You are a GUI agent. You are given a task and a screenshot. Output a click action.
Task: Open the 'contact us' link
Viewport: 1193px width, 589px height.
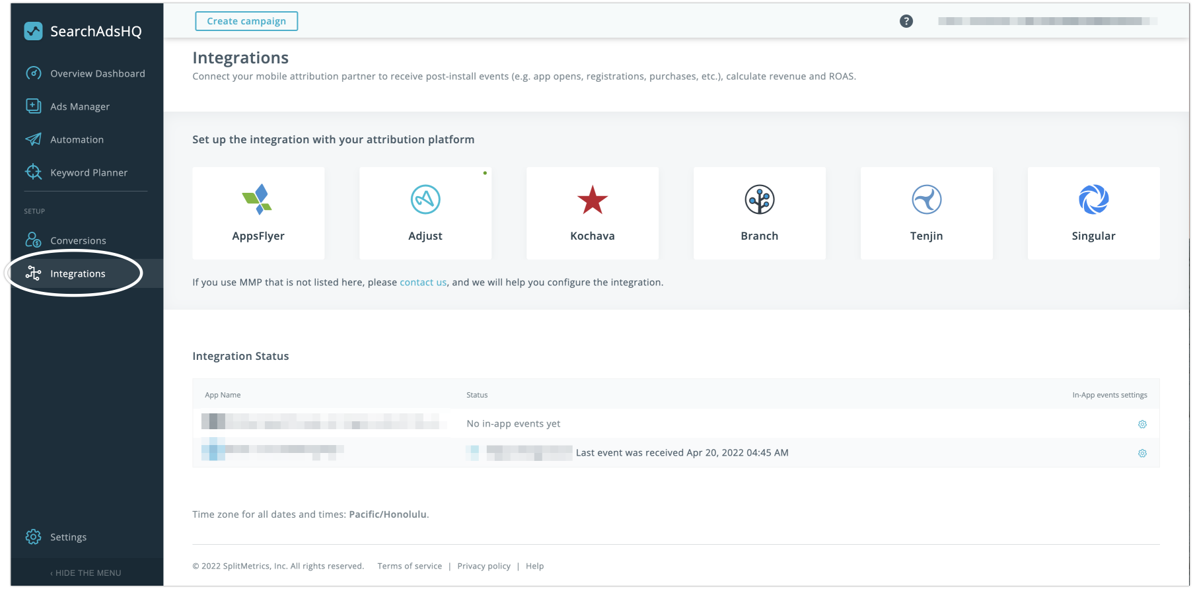pos(423,282)
